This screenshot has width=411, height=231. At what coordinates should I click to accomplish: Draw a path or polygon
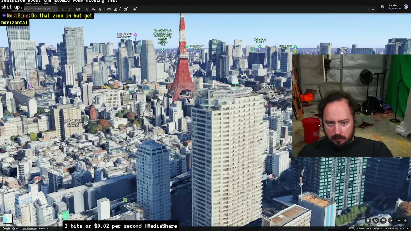[x=93, y=9]
